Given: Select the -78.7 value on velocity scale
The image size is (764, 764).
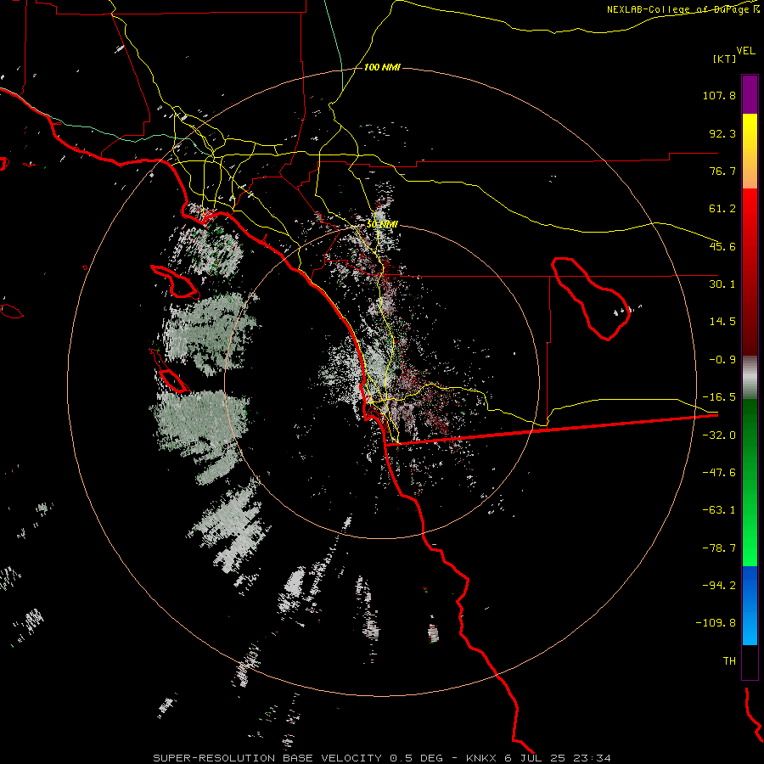Looking at the screenshot, I should [x=719, y=548].
